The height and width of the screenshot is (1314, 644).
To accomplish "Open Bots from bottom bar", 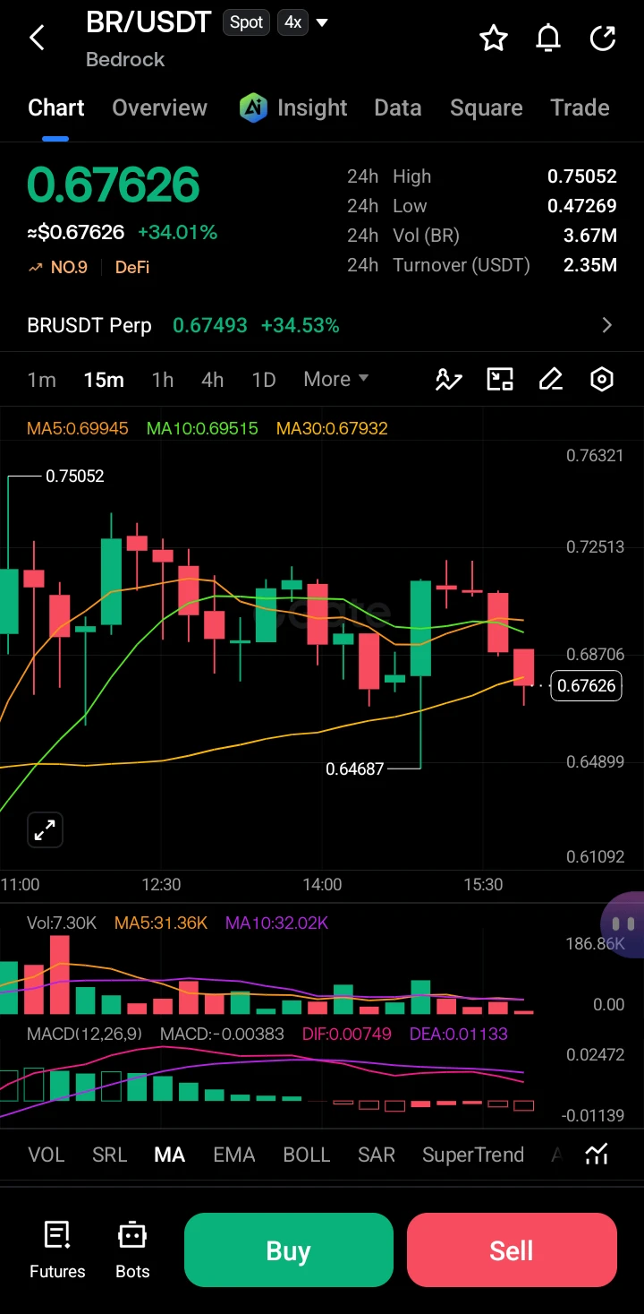I will point(132,1250).
